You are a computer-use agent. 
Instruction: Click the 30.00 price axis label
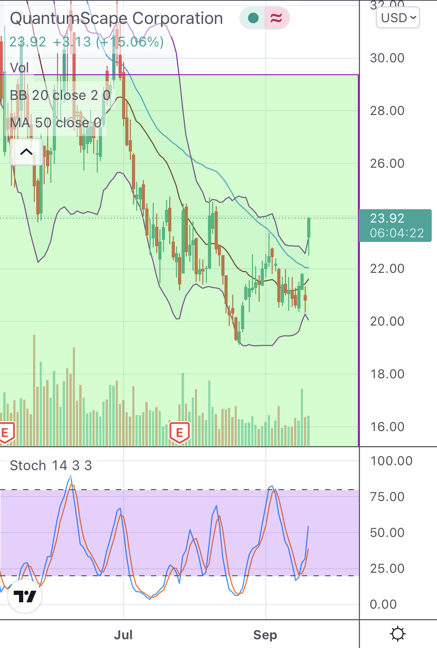[387, 58]
